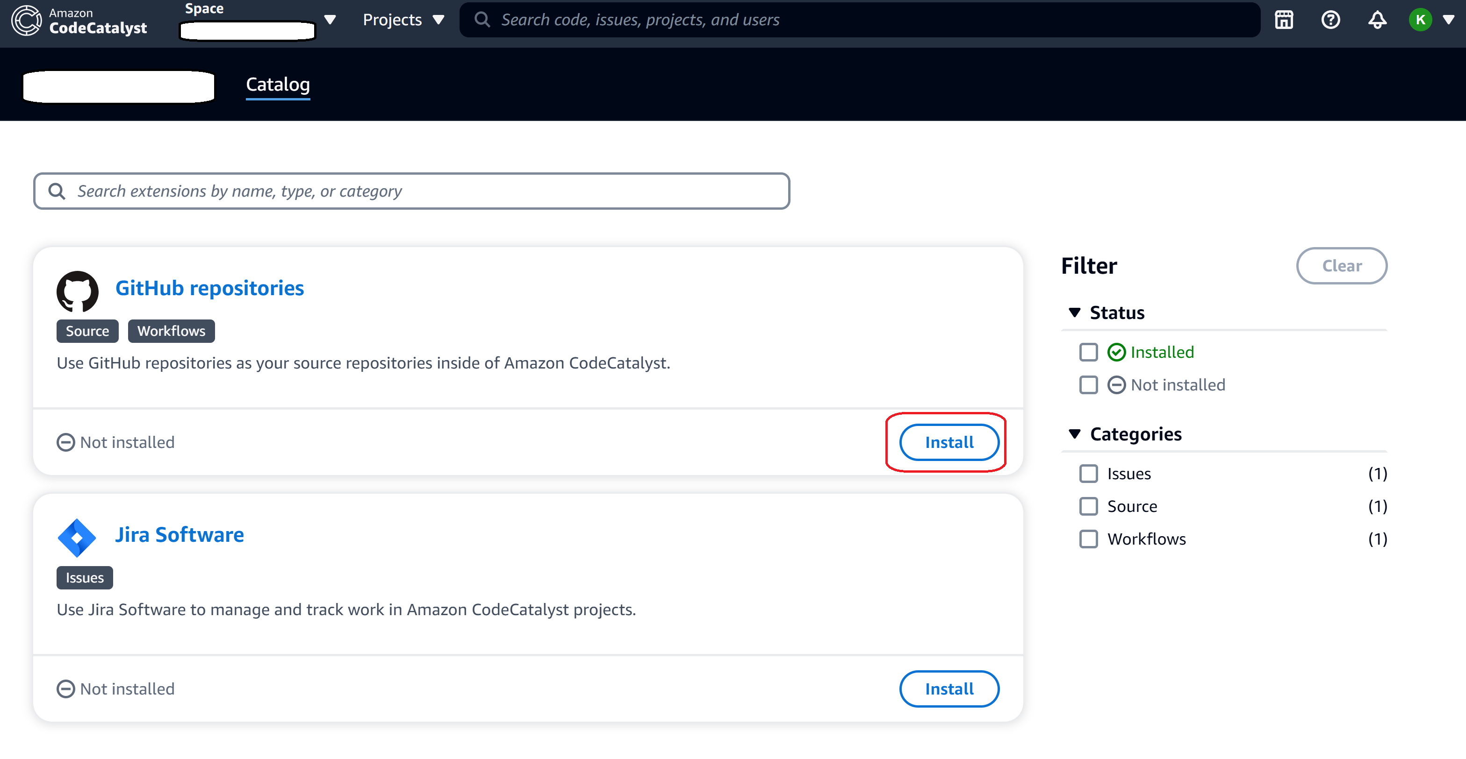This screenshot has height=759, width=1466.
Task: Click the Jira Software diamond logo
Action: (77, 537)
